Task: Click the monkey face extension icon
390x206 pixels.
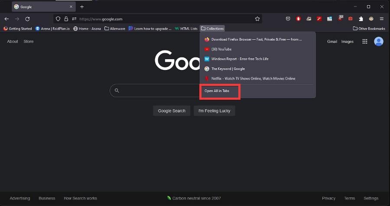Action: pos(371,19)
